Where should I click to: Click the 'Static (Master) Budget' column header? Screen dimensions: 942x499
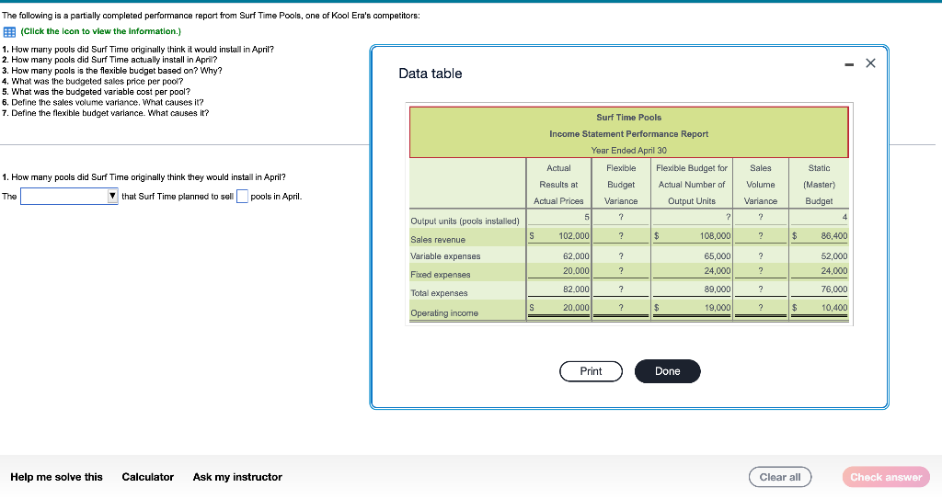[x=820, y=185]
